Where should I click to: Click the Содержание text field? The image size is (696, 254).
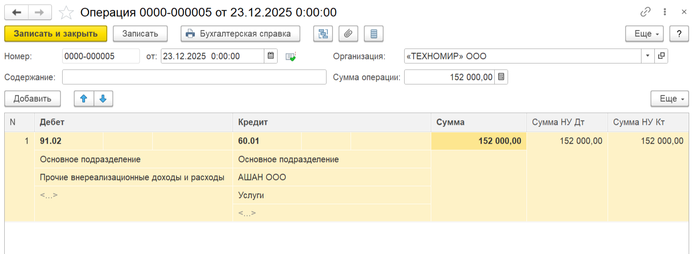click(x=194, y=77)
